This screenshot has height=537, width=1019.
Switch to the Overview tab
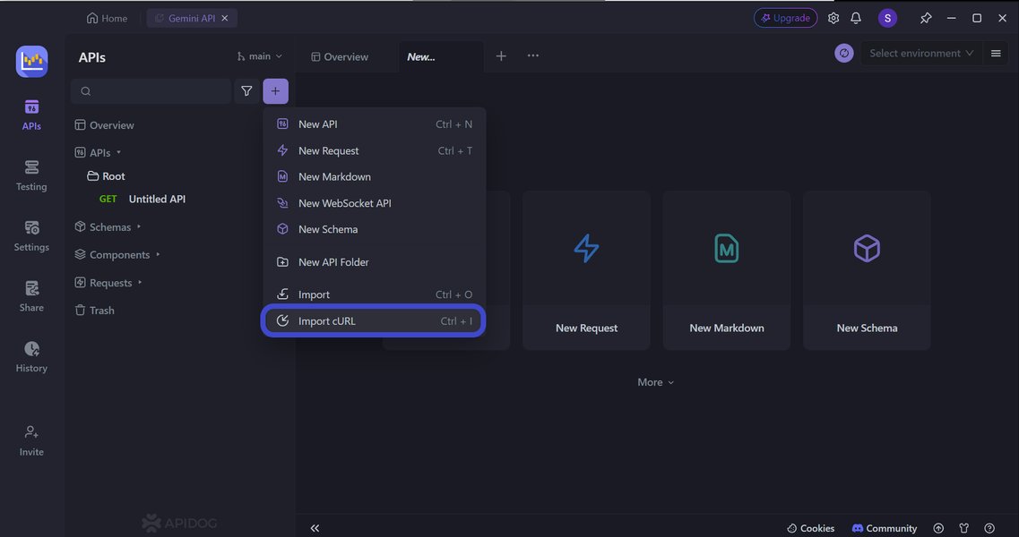click(x=340, y=56)
